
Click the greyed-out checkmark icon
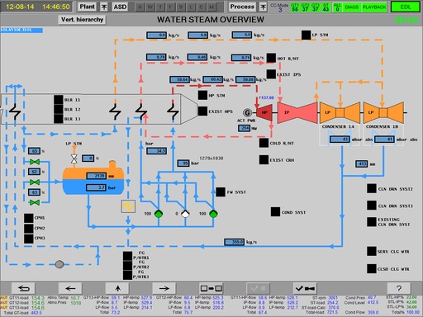coord(258,288)
